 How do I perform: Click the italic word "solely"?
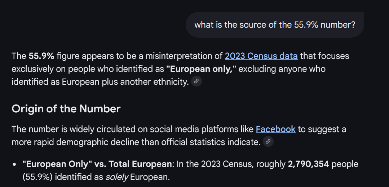[x=117, y=177]
